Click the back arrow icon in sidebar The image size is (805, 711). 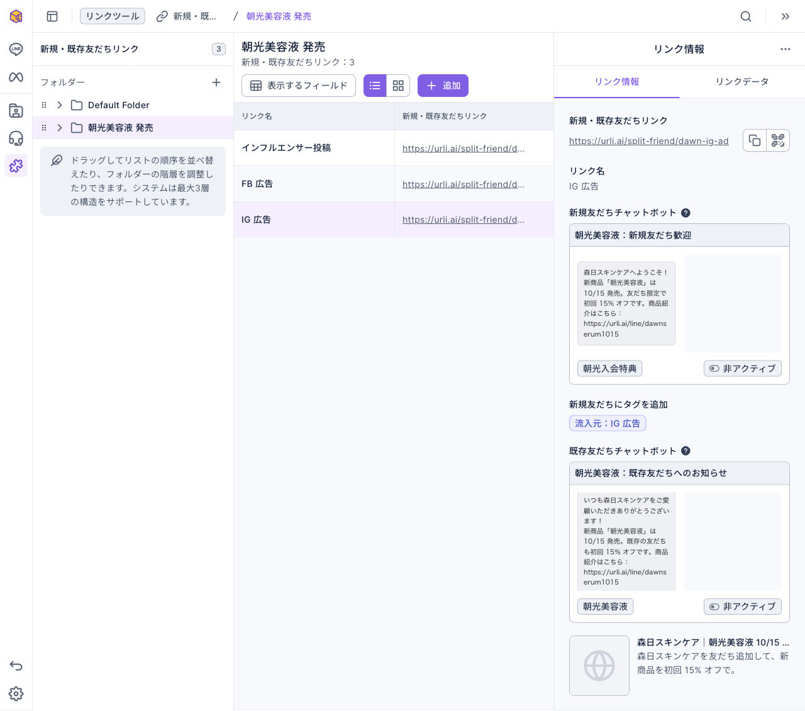pos(16,666)
